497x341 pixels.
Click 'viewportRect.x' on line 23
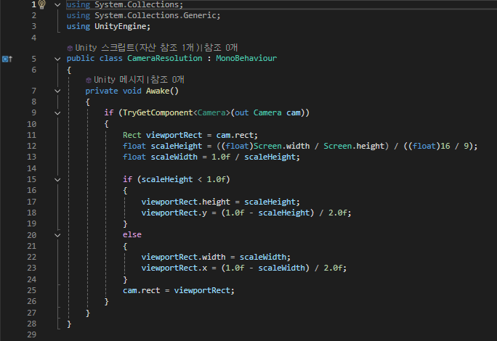pyautogui.click(x=174, y=268)
